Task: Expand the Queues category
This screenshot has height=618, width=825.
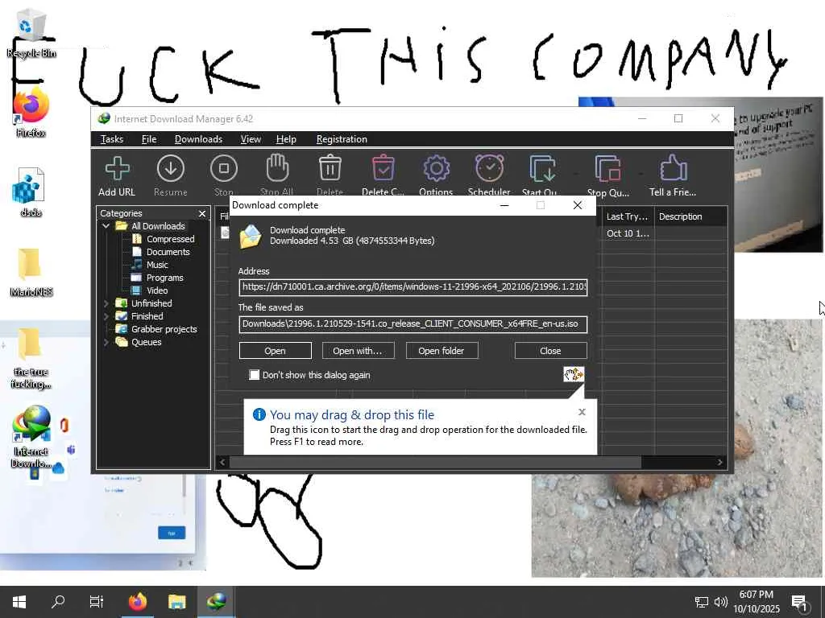Action: (106, 342)
